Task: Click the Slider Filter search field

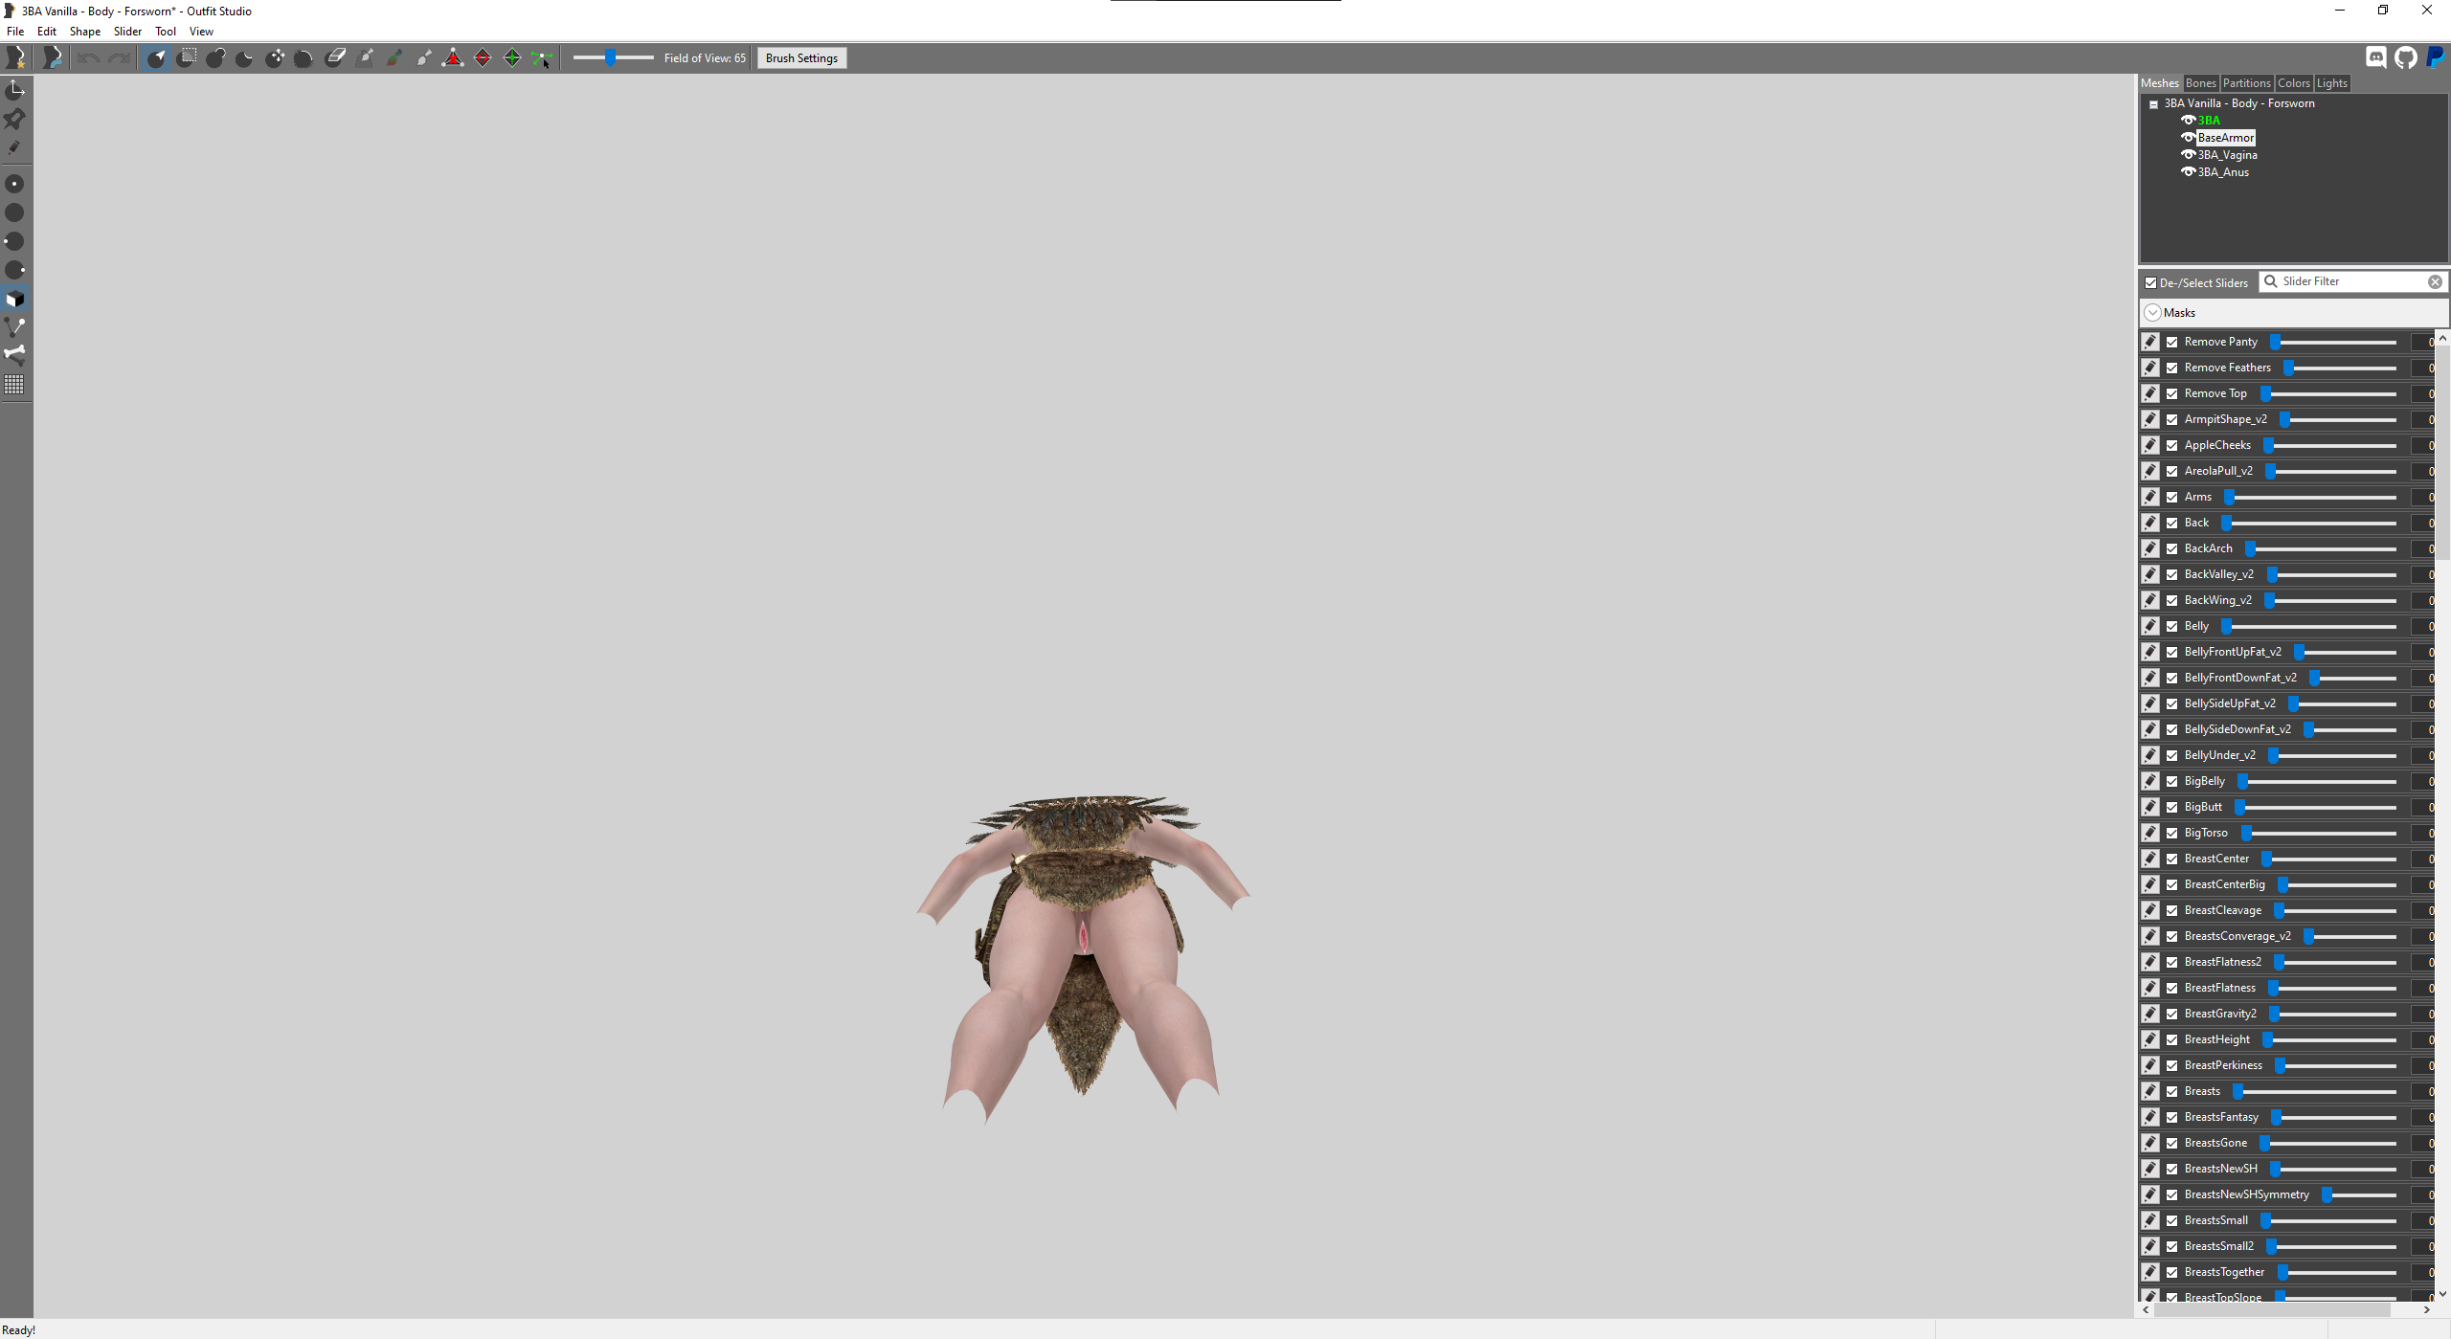Action: point(2352,281)
